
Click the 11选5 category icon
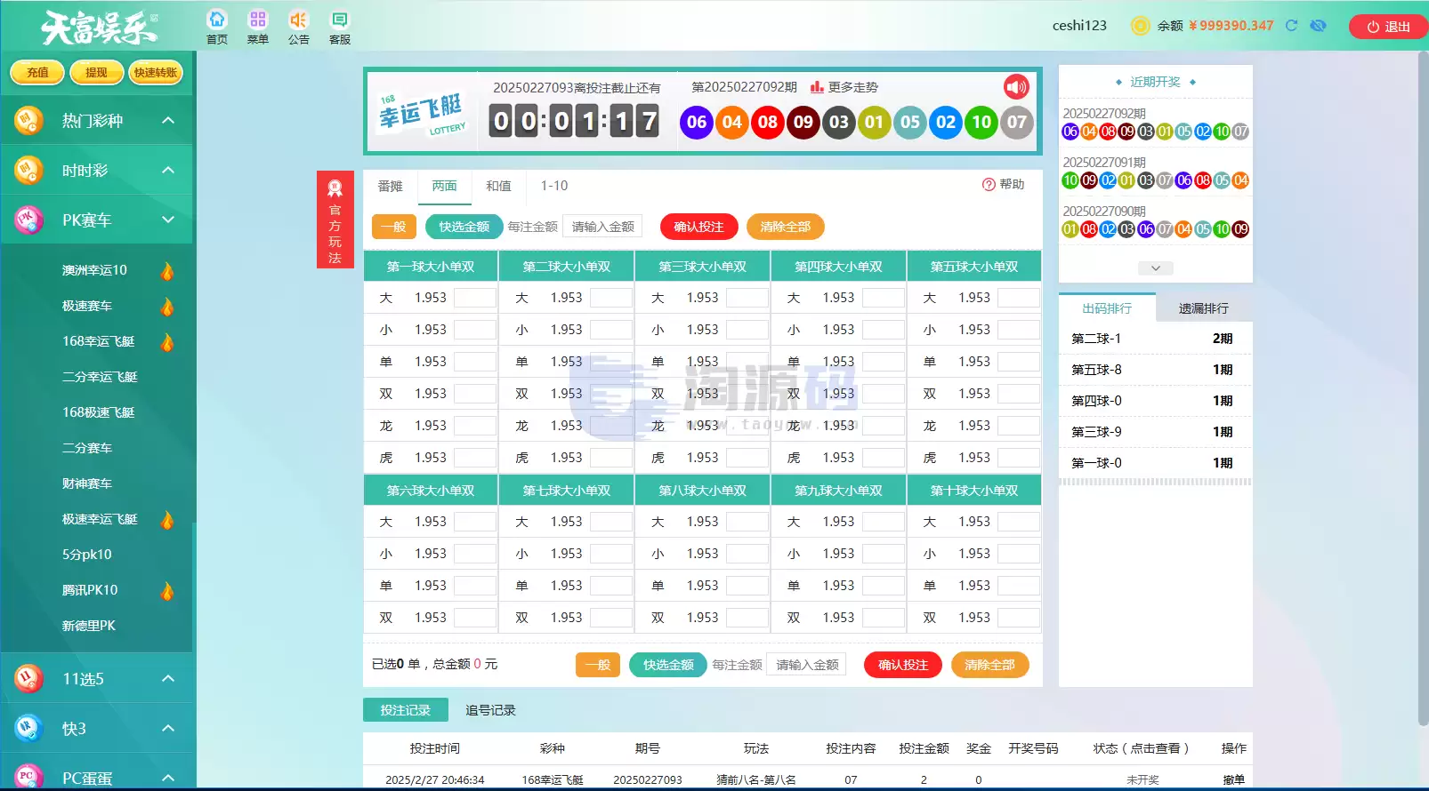28,678
